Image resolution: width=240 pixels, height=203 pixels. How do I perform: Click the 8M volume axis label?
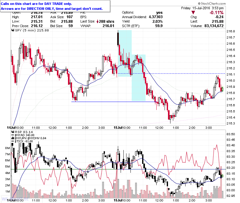pyautogui.click(x=7, y=148)
